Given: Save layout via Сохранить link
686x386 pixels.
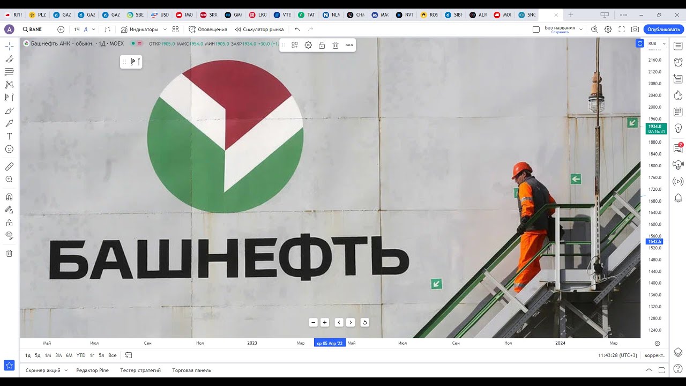Looking at the screenshot, I should tap(560, 33).
